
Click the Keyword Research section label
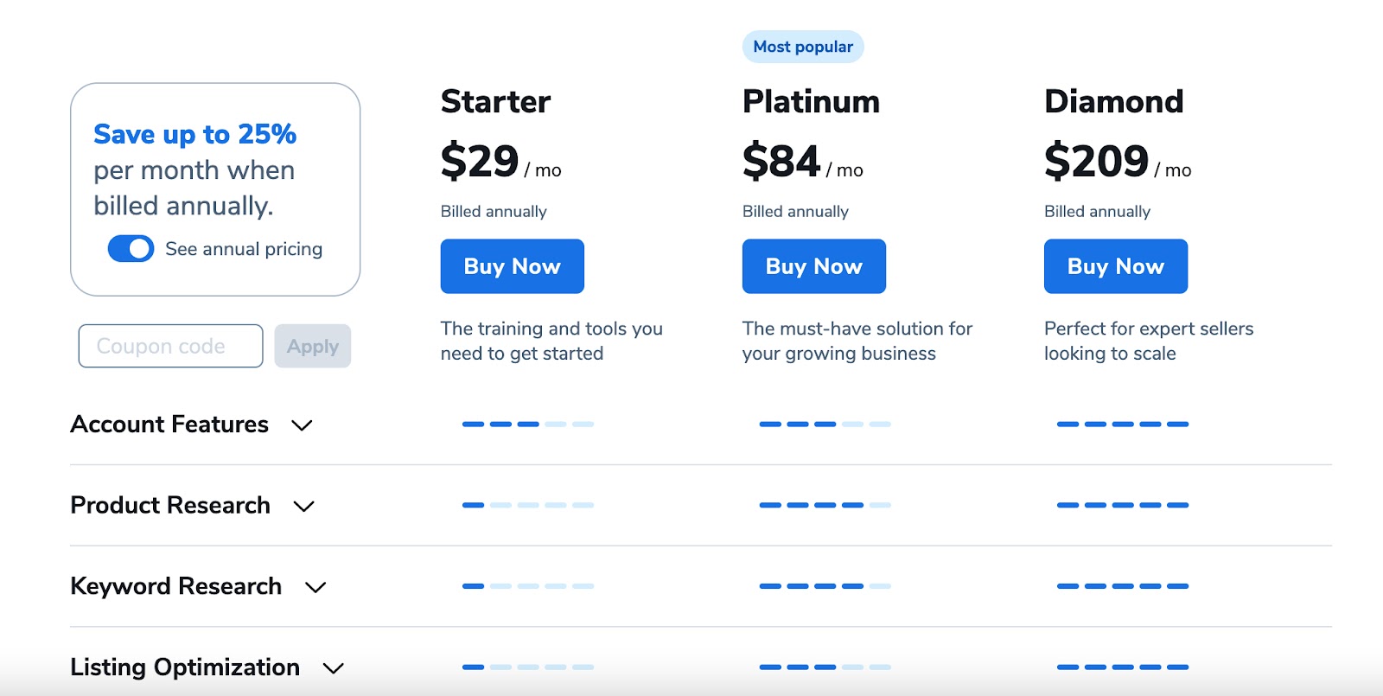point(175,586)
